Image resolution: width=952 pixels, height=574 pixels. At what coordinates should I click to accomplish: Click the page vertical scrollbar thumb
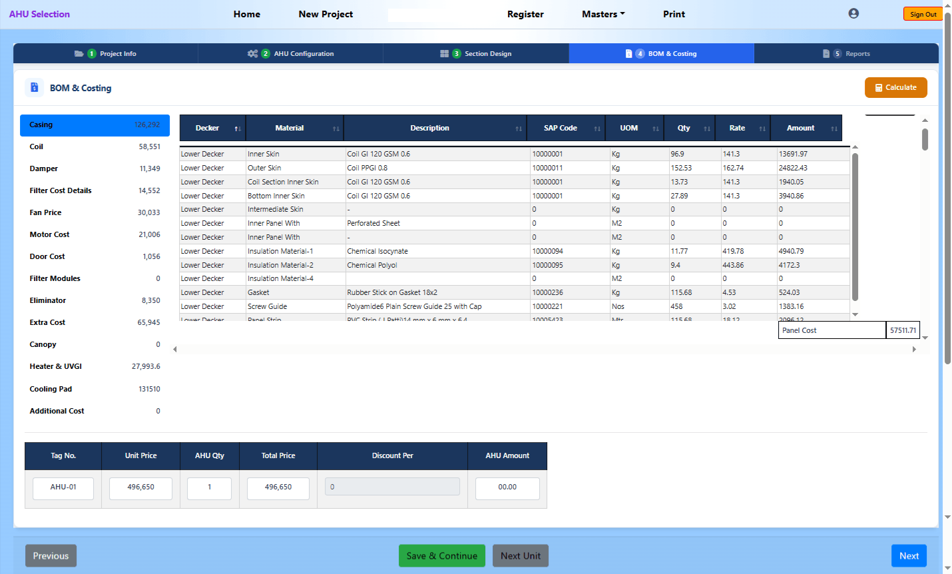[x=947, y=188]
